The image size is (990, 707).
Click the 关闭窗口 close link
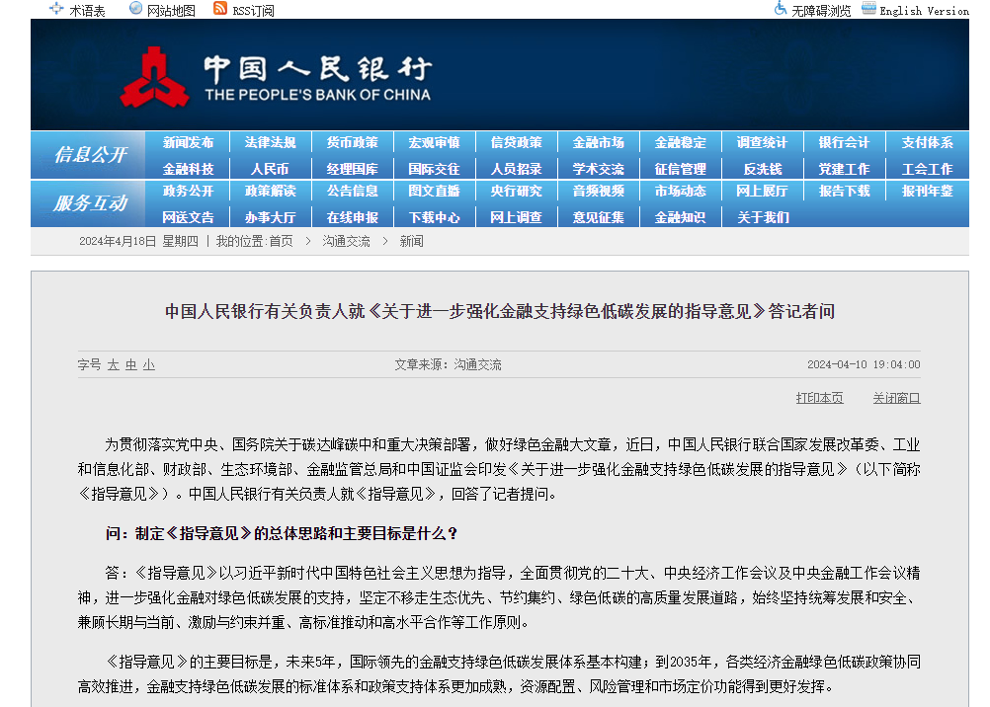[896, 397]
